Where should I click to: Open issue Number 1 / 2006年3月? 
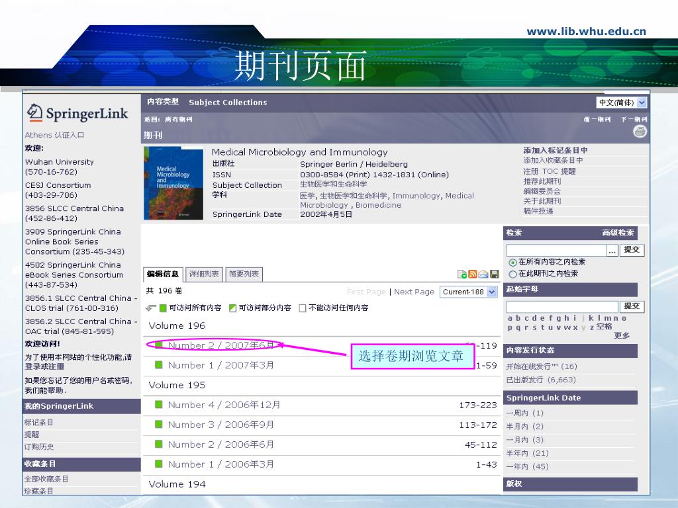(x=221, y=464)
